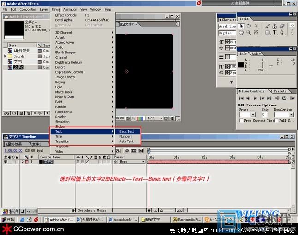Click the Skip value input field
The width and height of the screenshot is (298, 235).
click(x=264, y=115)
